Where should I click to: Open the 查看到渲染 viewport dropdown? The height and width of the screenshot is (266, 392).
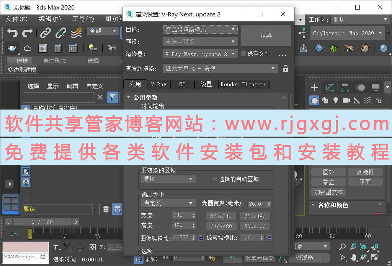click(220, 68)
